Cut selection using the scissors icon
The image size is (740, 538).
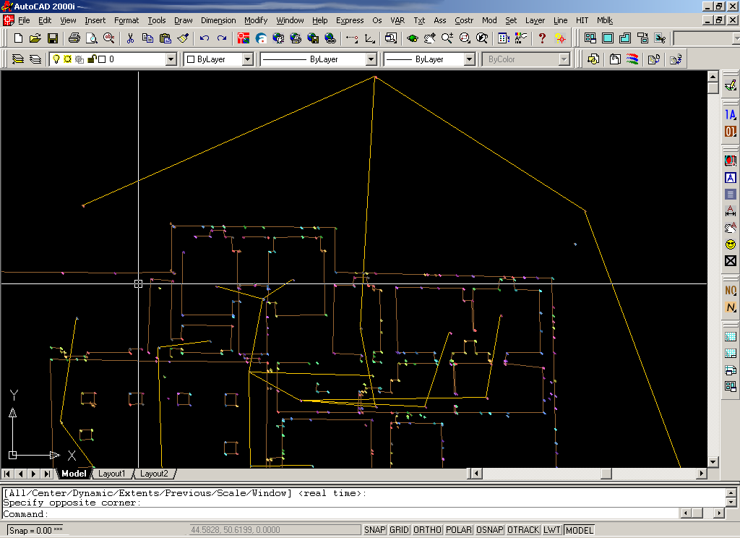click(x=131, y=38)
